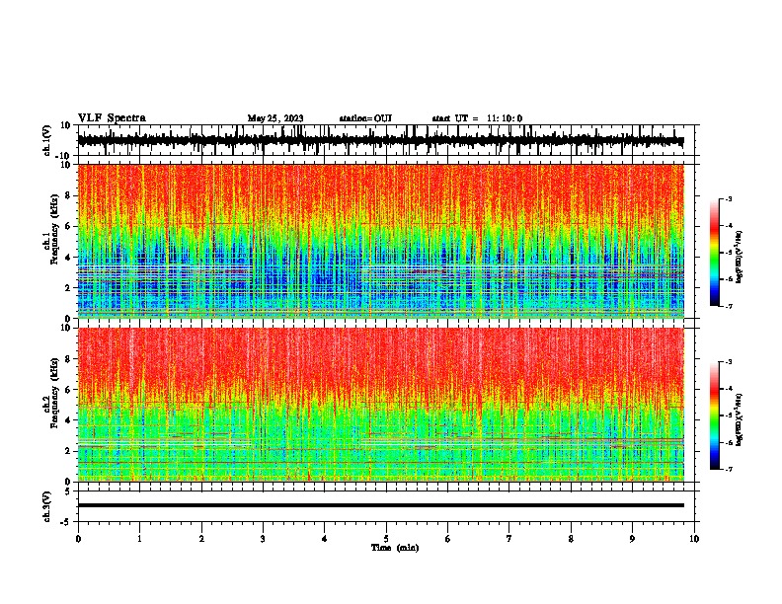Click the "station=OUI" header label
Image resolution: width=782 pixels, height=604 pixels.
(x=365, y=118)
